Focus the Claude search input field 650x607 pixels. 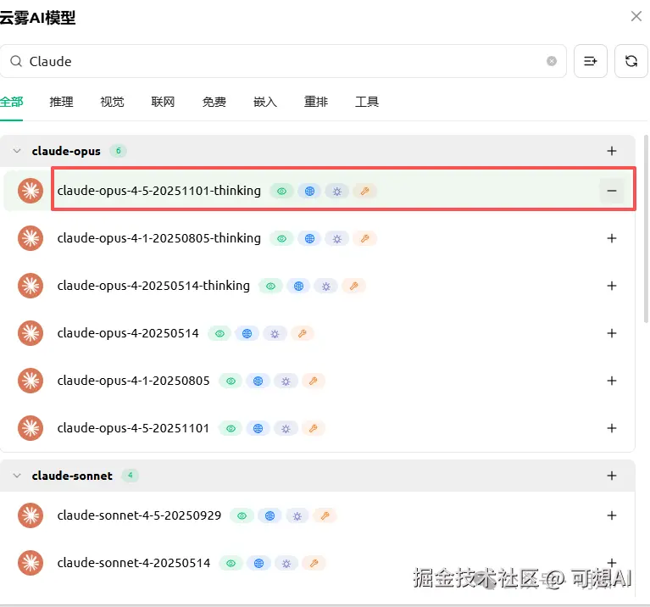283,61
